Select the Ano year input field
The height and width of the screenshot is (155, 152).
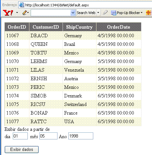tap(81, 136)
